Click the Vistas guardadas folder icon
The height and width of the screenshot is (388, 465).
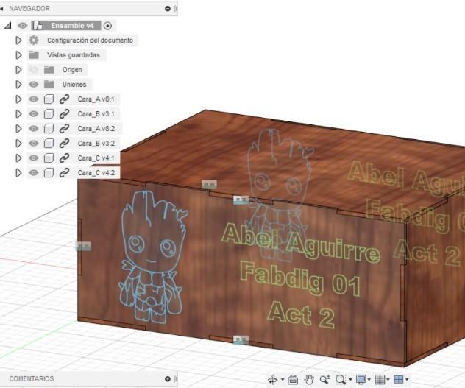pos(34,55)
